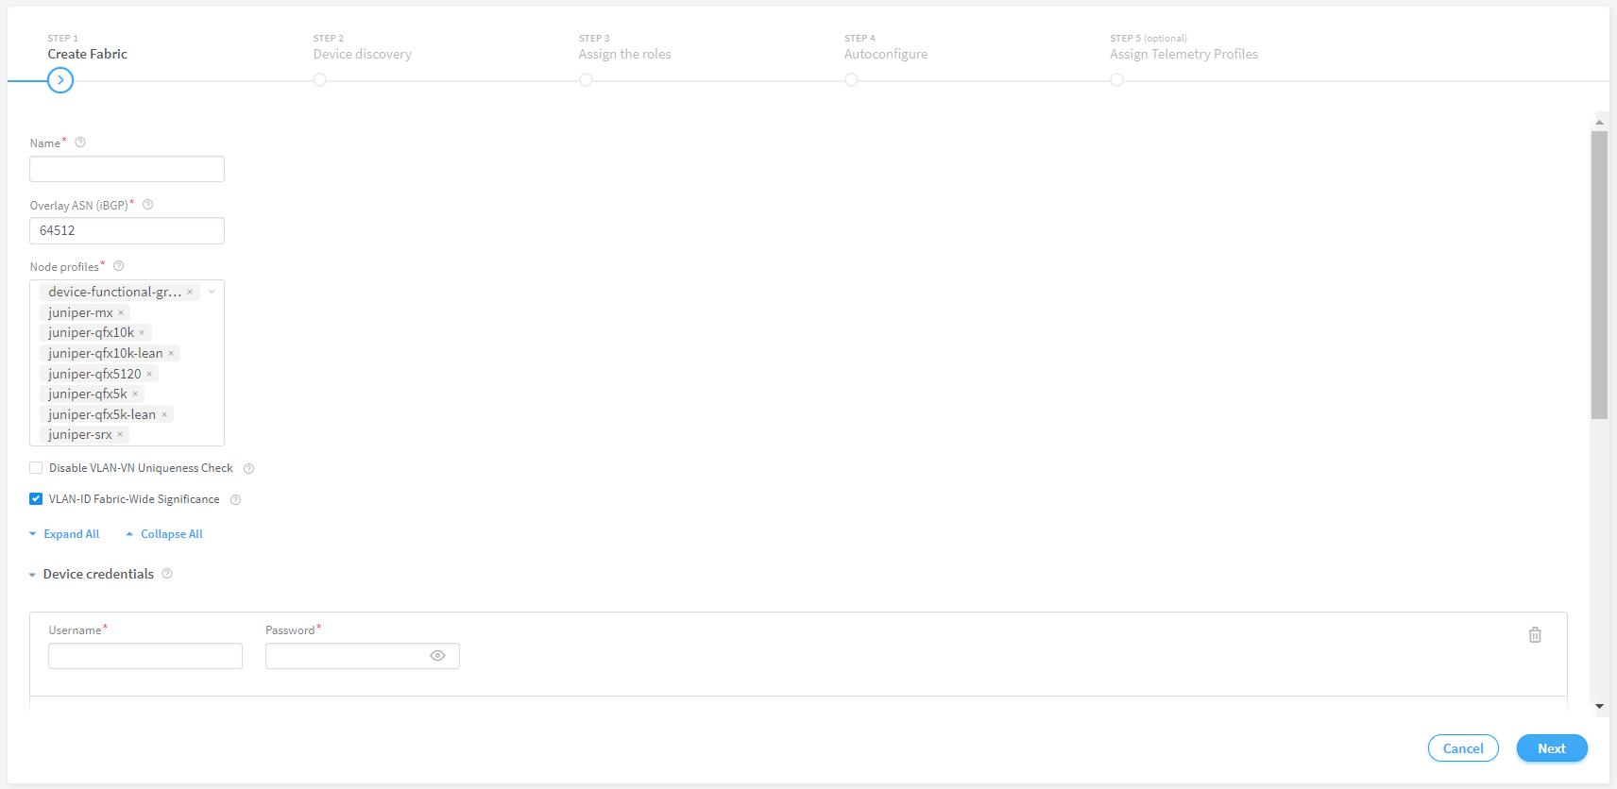This screenshot has height=789, width=1617.
Task: Enable Disable VLAN-VN Uniqueness Check checkbox
Action: 36,468
